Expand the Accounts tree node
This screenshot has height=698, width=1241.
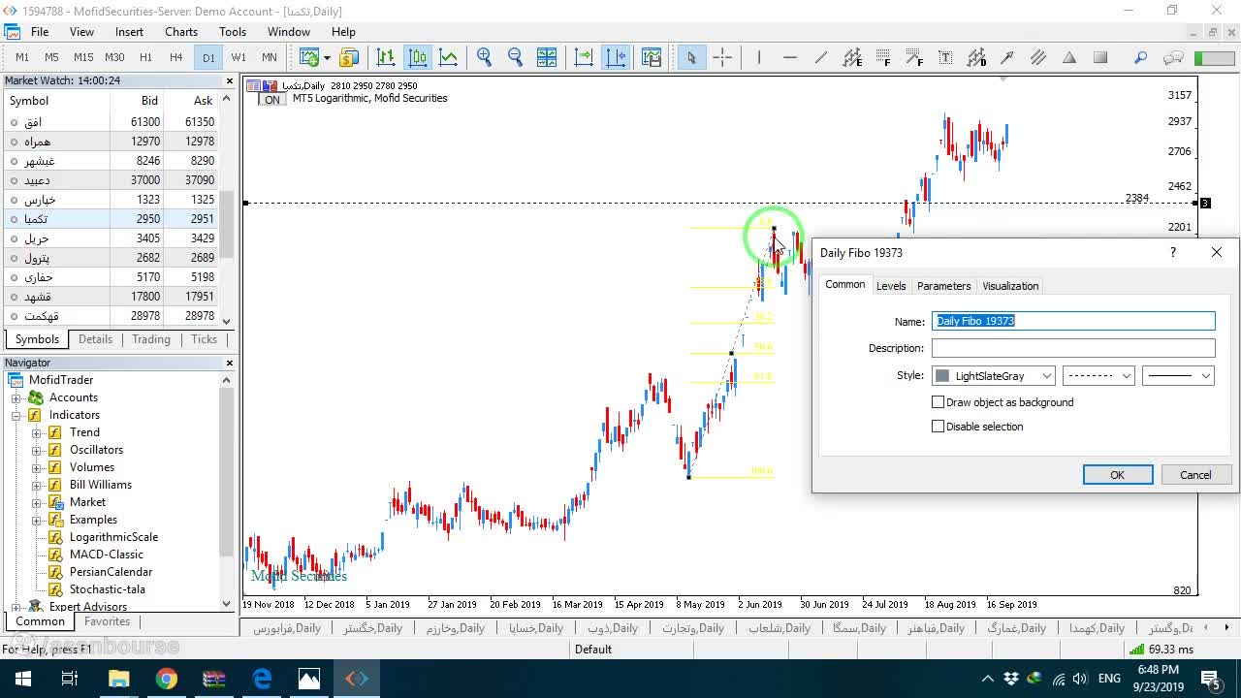click(16, 397)
